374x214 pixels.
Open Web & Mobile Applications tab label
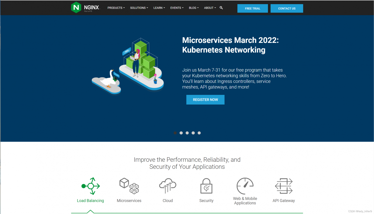(x=245, y=201)
